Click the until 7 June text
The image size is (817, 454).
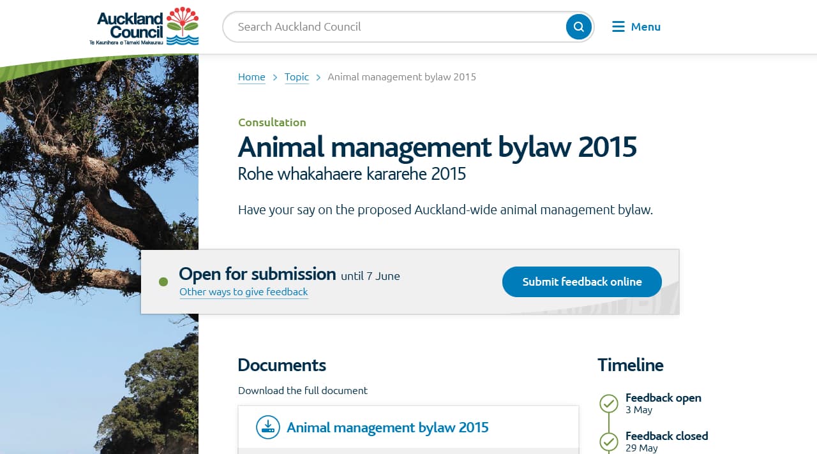pos(370,276)
